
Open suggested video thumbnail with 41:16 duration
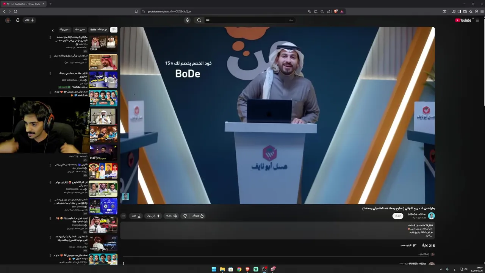tap(103, 116)
